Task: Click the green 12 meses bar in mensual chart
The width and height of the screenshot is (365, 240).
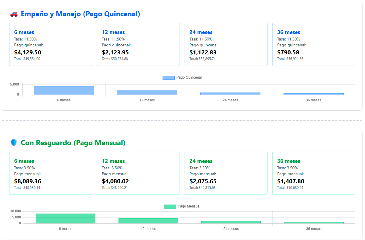Action: pyautogui.click(x=148, y=221)
